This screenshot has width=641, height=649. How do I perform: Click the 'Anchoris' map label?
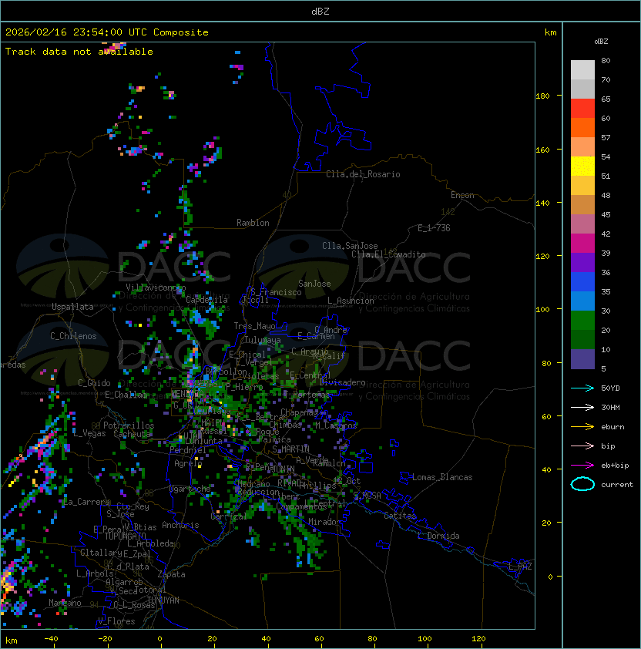180,525
